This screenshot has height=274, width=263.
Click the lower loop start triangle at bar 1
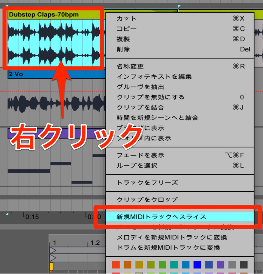click(x=53, y=258)
